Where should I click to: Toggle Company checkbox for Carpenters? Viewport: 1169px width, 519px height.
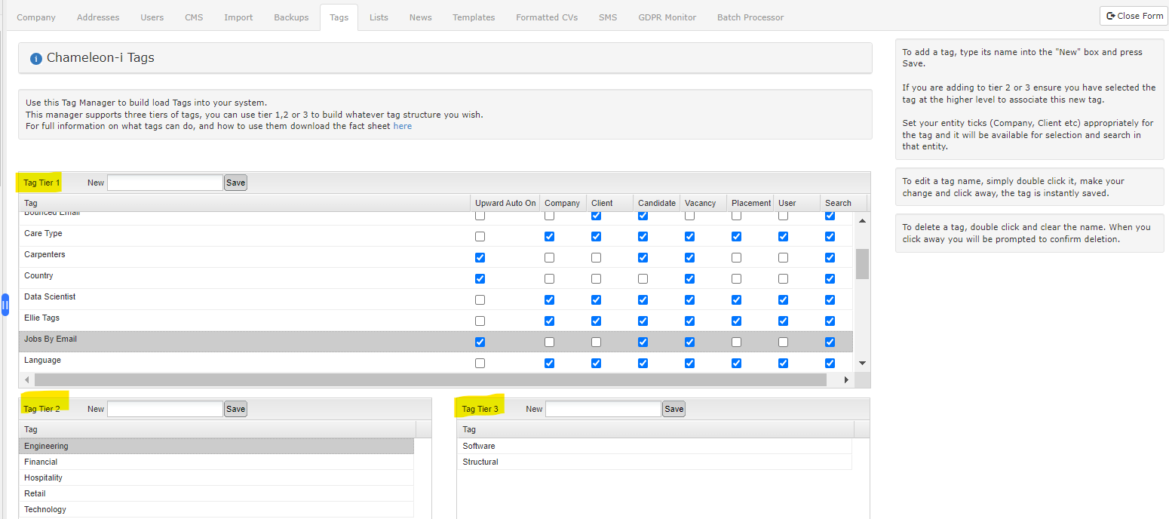[x=549, y=257]
